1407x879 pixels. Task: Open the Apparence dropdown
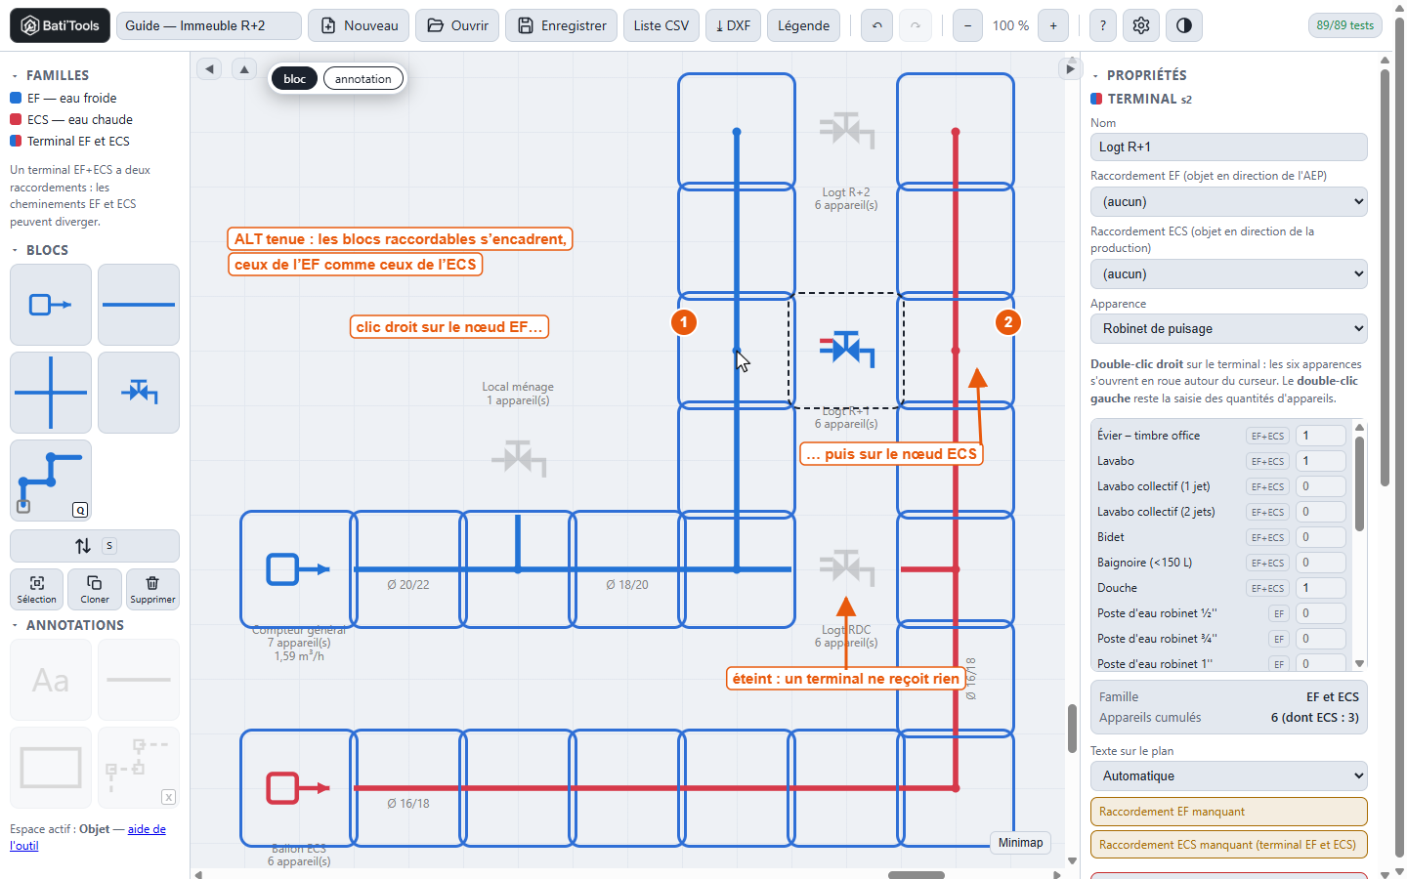point(1228,329)
